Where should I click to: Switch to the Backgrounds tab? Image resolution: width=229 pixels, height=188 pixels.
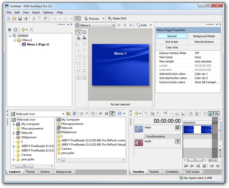coord(64,172)
